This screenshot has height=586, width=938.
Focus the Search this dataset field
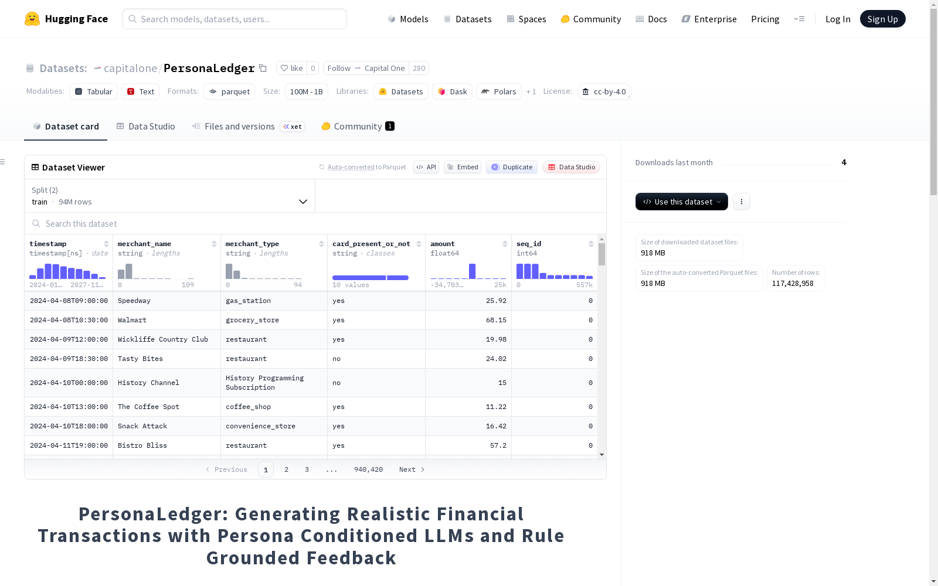click(x=315, y=223)
